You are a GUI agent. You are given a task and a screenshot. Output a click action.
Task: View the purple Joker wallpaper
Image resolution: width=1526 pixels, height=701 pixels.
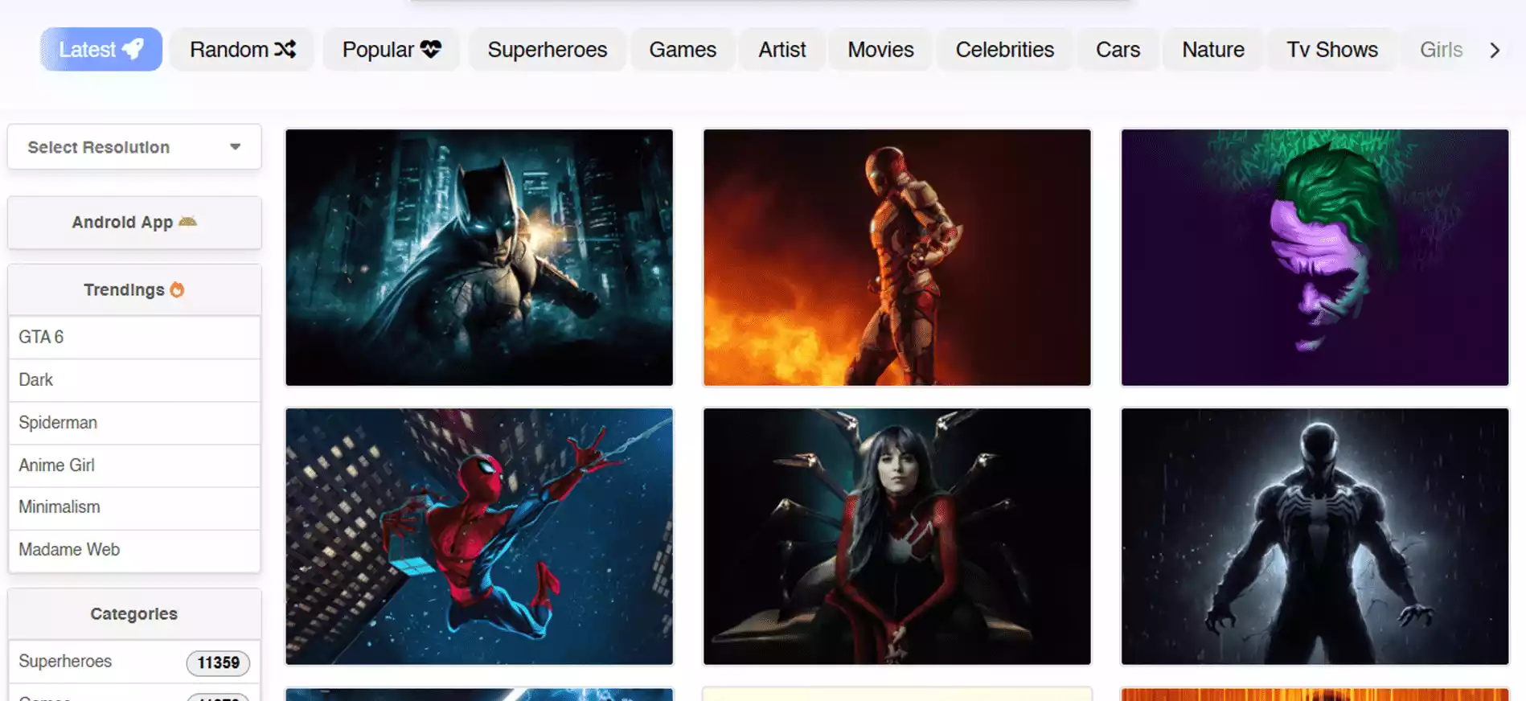(x=1315, y=257)
